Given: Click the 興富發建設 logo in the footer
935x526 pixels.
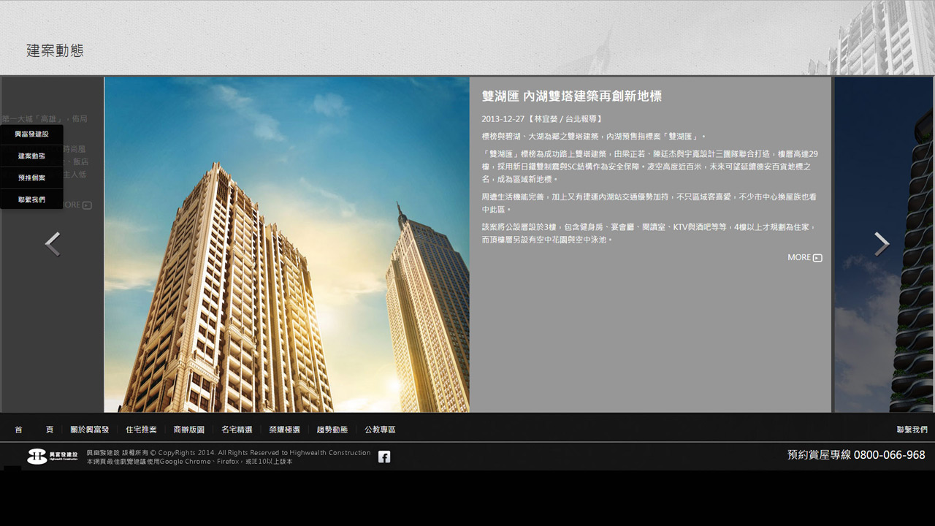Looking at the screenshot, I should pos(53,457).
